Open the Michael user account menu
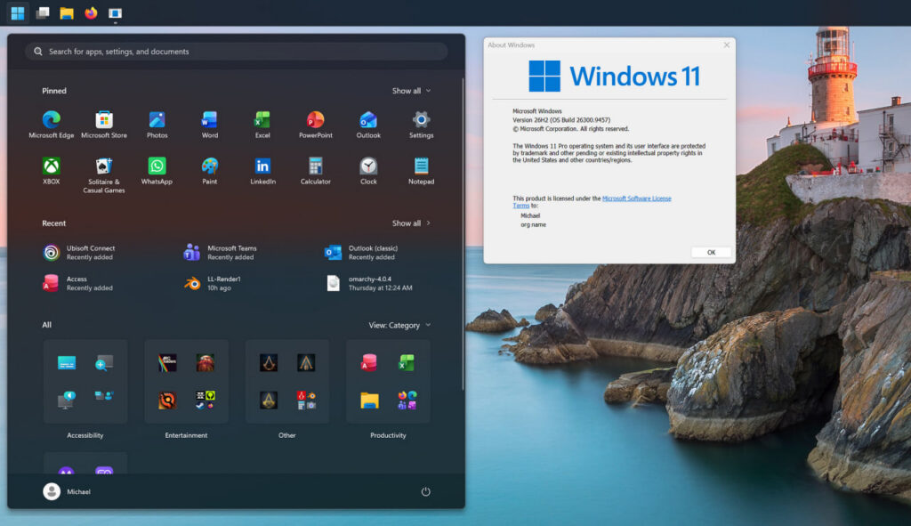This screenshot has height=526, width=911. 67,491
